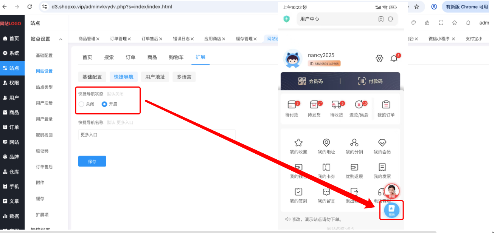The width and height of the screenshot is (497, 233).
Task: Tap the 我的地址 location pin icon
Action: pyautogui.click(x=326, y=142)
